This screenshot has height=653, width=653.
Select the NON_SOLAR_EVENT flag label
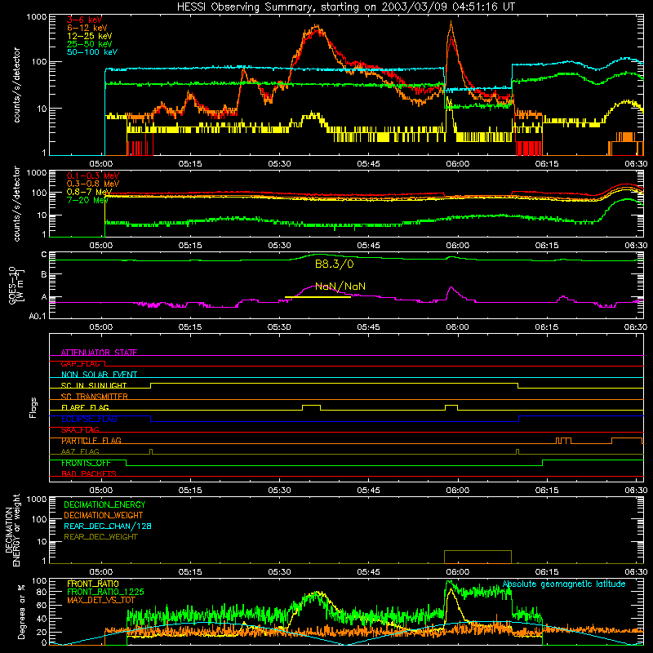(x=99, y=375)
